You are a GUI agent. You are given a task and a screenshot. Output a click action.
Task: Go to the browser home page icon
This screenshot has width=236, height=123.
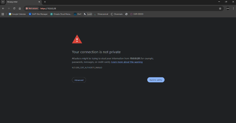[20, 8]
